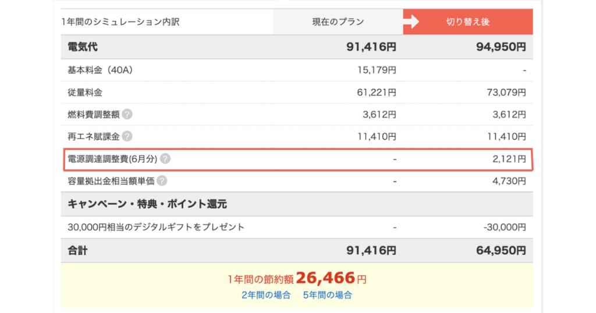The width and height of the screenshot is (596, 313).
Task: Click the 30,000円相当のデジタルギフトをプレゼント row
Action: (x=297, y=227)
